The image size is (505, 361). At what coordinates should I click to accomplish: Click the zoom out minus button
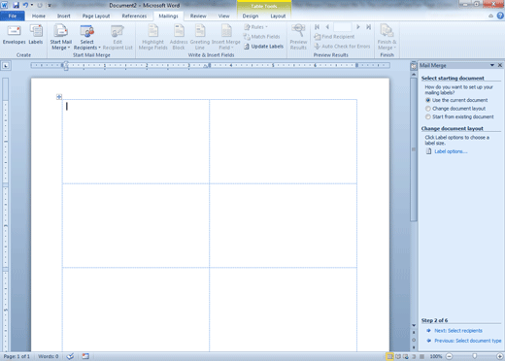click(x=450, y=356)
